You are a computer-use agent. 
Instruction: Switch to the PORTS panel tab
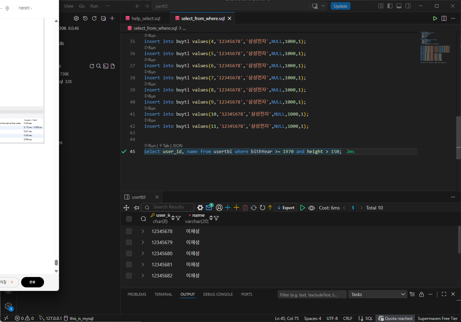click(247, 294)
